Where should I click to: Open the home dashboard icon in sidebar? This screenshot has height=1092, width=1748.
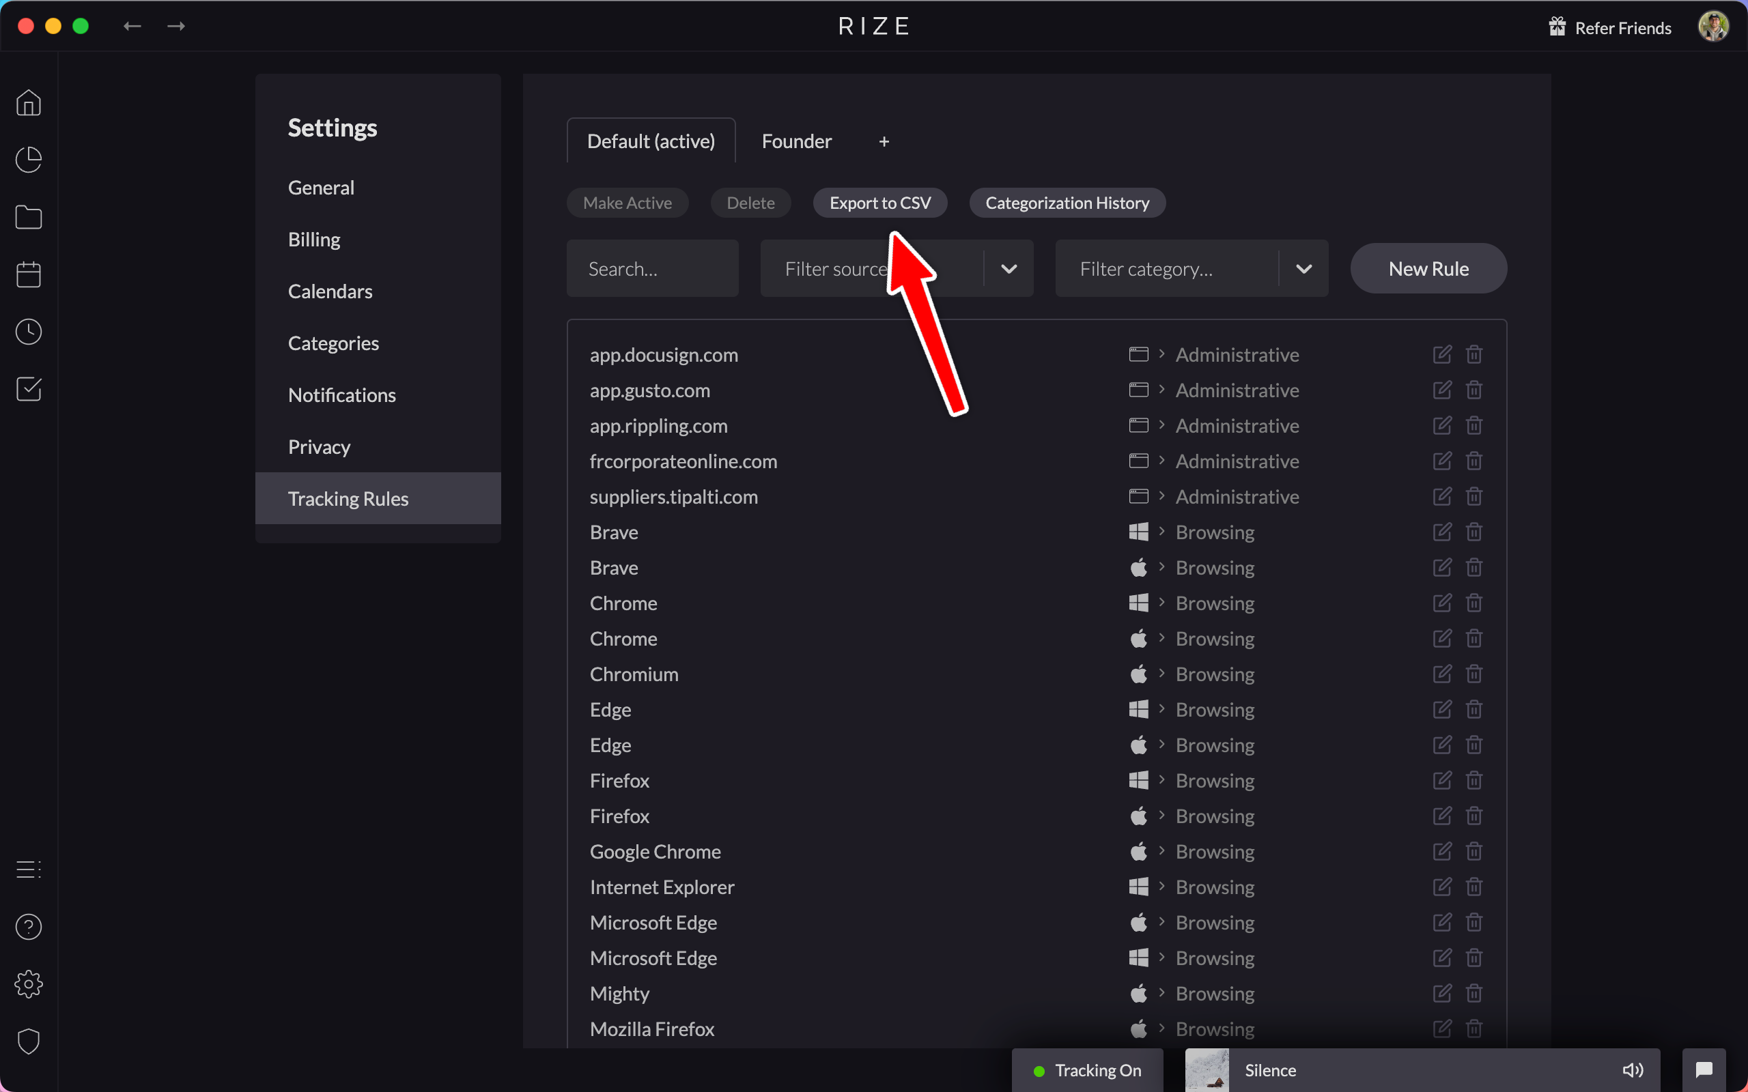point(29,102)
